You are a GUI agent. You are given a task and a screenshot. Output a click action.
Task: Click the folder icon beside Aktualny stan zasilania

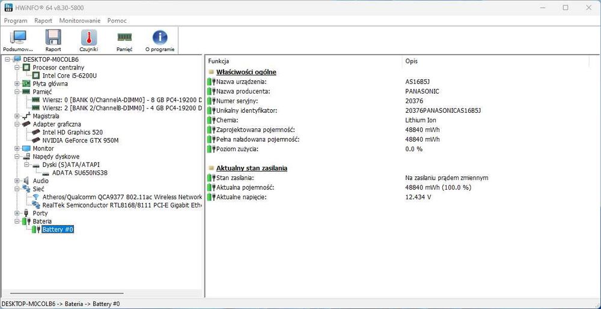pyautogui.click(x=211, y=168)
